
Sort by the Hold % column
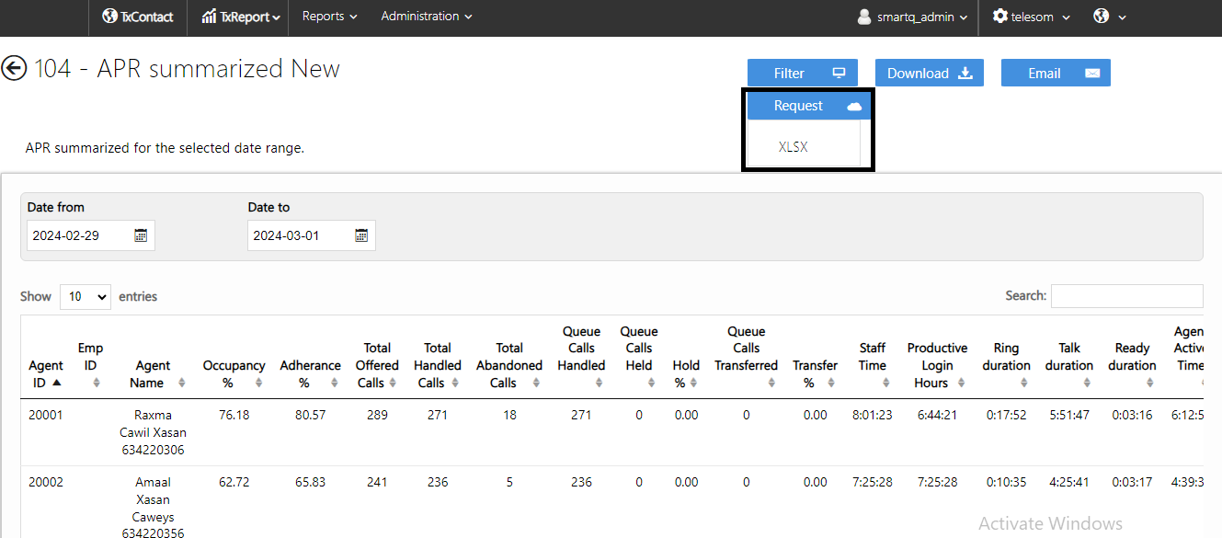click(x=686, y=374)
